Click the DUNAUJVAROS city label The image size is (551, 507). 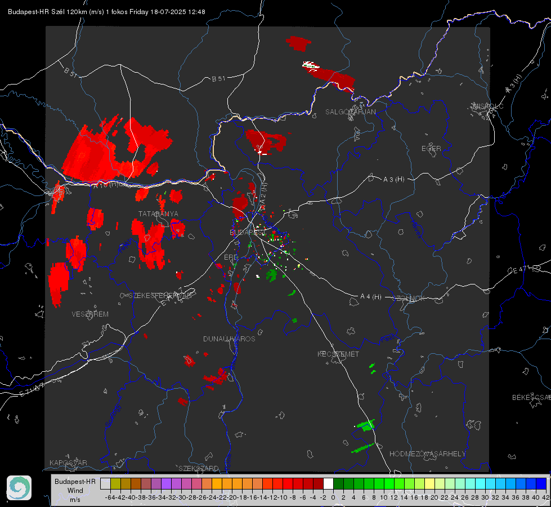click(229, 339)
